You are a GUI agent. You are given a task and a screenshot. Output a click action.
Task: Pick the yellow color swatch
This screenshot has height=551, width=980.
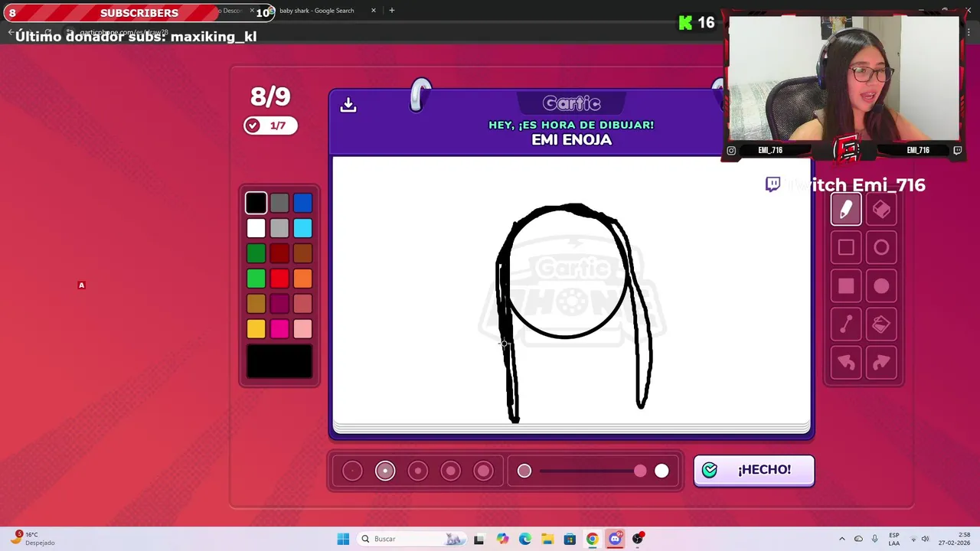click(256, 329)
